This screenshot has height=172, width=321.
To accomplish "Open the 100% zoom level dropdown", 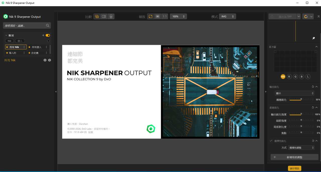I will (x=178, y=17).
